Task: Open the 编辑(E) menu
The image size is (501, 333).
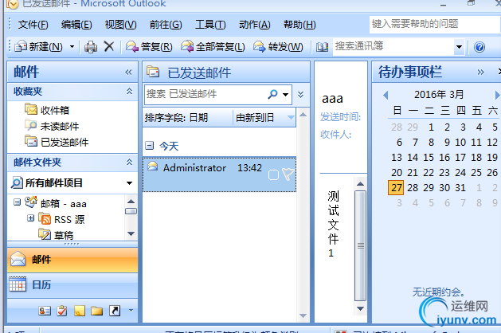Action: click(x=76, y=25)
